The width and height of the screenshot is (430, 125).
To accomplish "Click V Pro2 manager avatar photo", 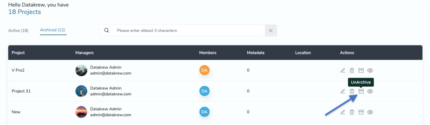I will 81,70.
